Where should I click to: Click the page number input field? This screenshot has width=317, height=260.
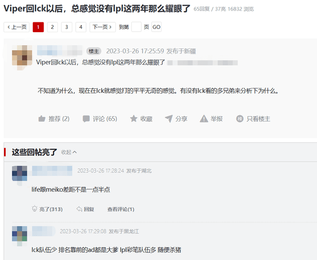tap(136, 27)
